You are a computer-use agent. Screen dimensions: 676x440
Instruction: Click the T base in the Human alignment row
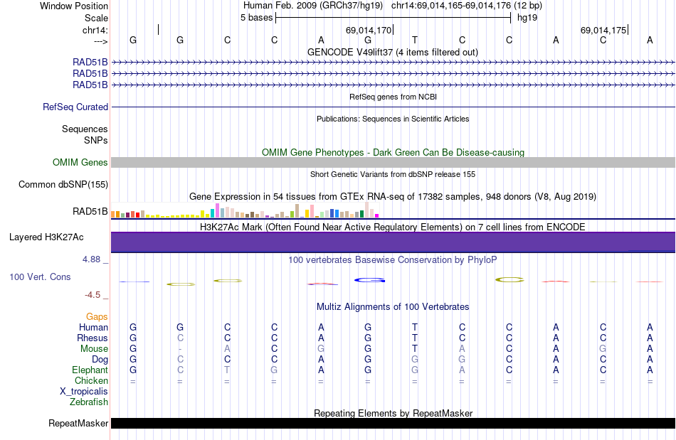pos(415,327)
